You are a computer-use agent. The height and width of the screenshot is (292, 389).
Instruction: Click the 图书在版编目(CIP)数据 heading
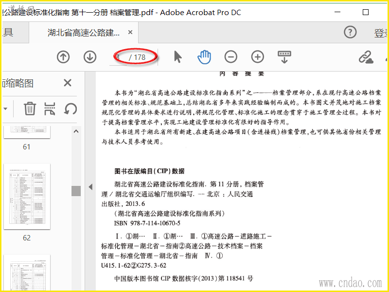150,171
